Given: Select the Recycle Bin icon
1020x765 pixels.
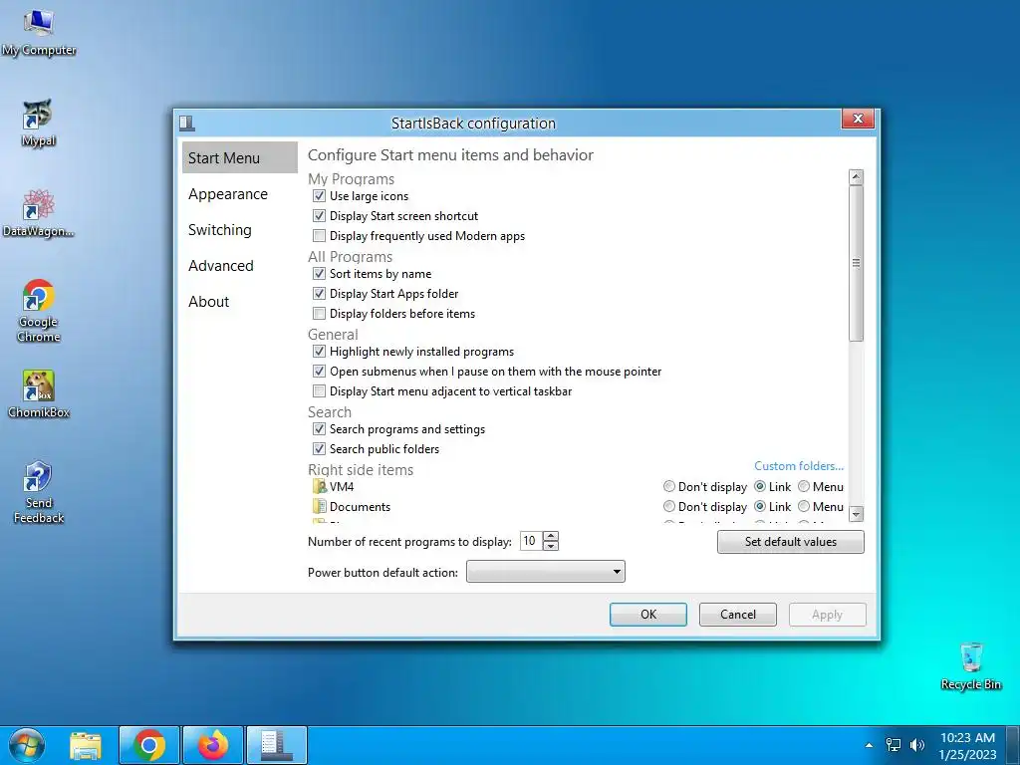Looking at the screenshot, I should click(x=970, y=666).
